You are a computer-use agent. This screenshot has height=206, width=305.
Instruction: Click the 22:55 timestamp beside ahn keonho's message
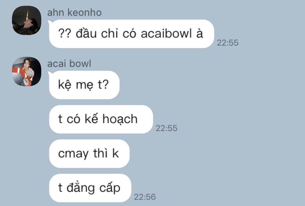pos(228,43)
